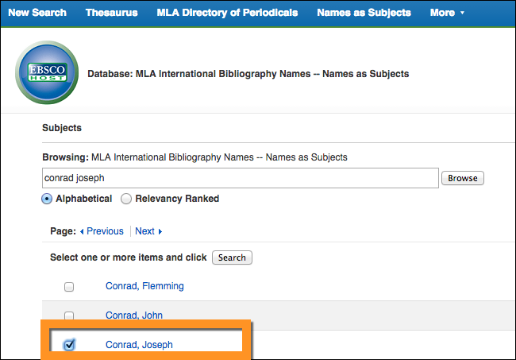This screenshot has width=516, height=360.
Task: Check the box for Conrad, John
Action: [x=69, y=315]
